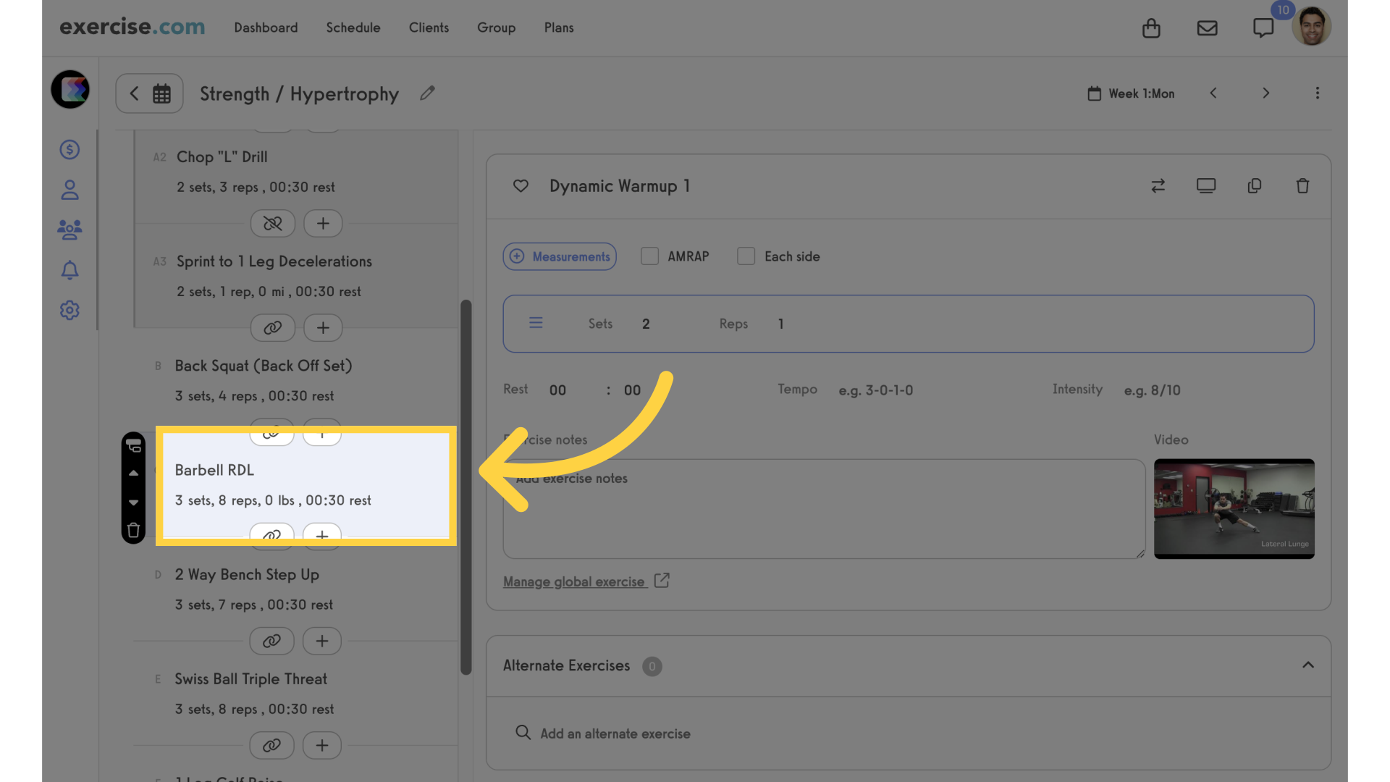Screen dimensions: 1390x782
Task: Click the app logo in sidebar
Action: [x=70, y=90]
